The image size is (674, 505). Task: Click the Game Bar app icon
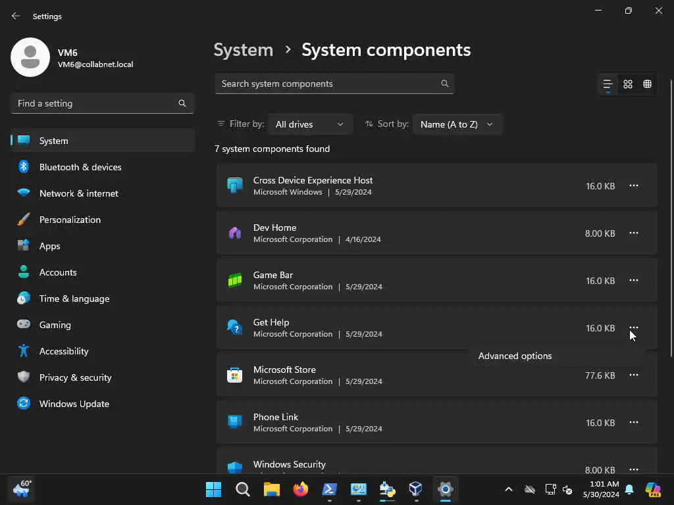pos(235,280)
